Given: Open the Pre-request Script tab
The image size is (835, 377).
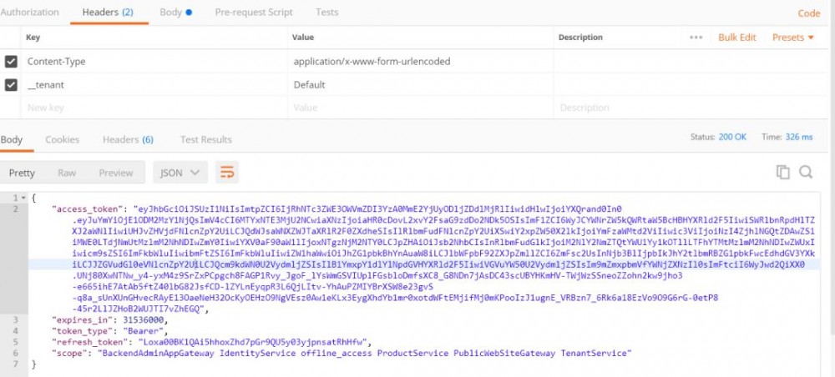Looking at the screenshot, I should click(254, 13).
